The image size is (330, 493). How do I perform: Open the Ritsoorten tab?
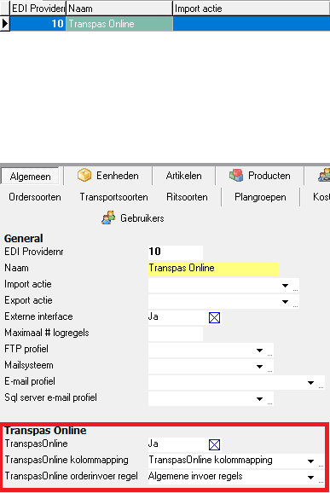pos(187,197)
